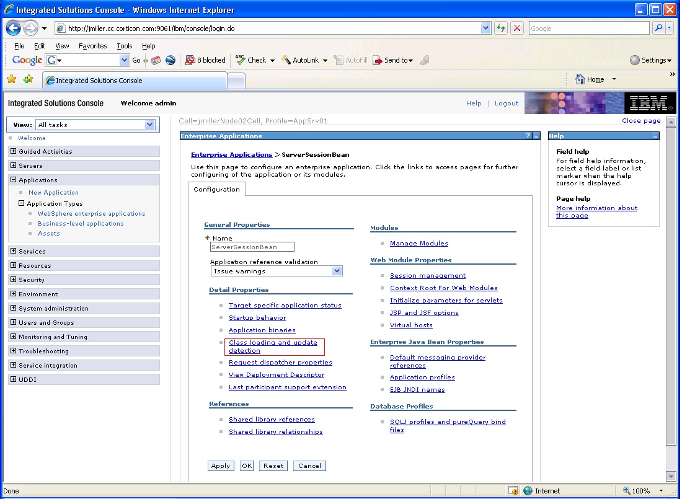Open Session management link
This screenshot has width=682, height=499.
tap(428, 275)
